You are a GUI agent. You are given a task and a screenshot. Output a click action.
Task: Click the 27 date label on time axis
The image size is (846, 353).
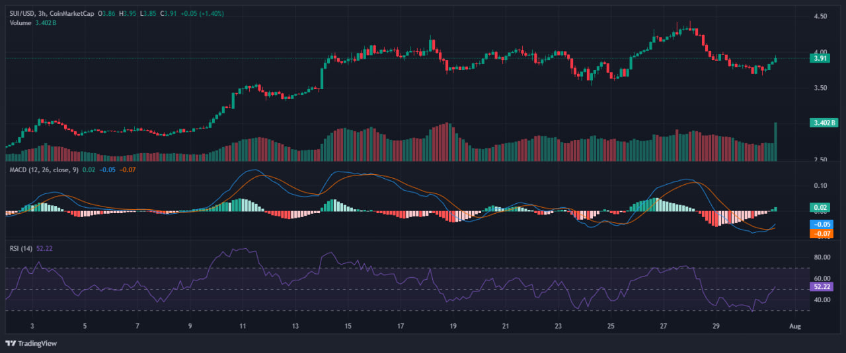click(x=664, y=326)
